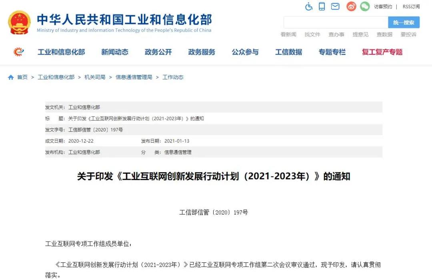432x280 pixels.
Task: Click the salutation line 工业互联网专项工作组成员单位
Action: pos(88,244)
